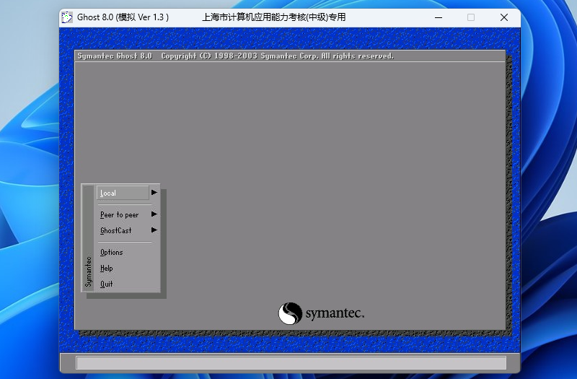Screen dimensions: 577x379
Task: Open the Local menu item
Action: 123,193
